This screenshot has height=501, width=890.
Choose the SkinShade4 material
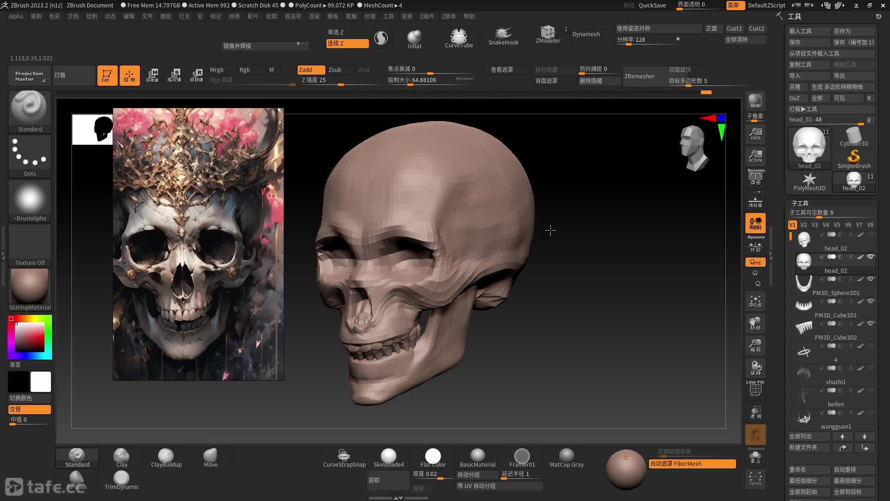pyautogui.click(x=388, y=458)
